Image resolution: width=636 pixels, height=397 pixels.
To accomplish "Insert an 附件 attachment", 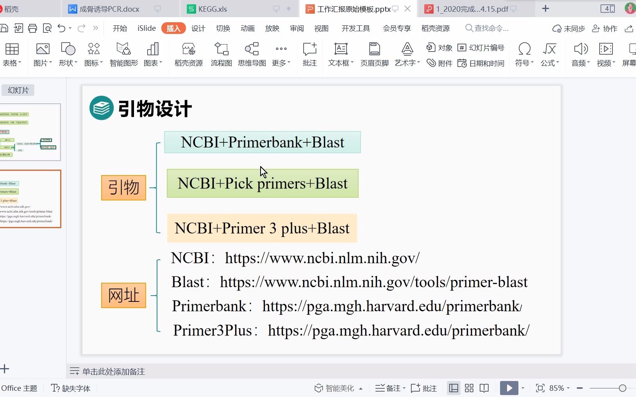I will pyautogui.click(x=439, y=63).
